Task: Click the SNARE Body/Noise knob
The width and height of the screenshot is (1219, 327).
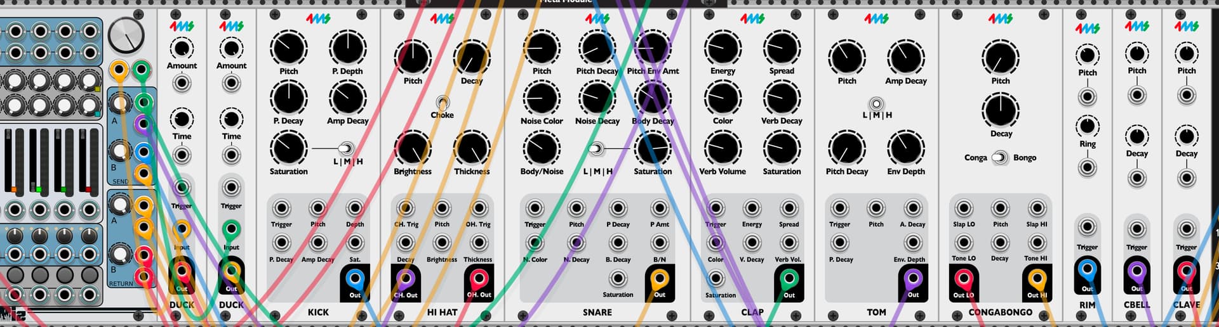Action: point(542,148)
